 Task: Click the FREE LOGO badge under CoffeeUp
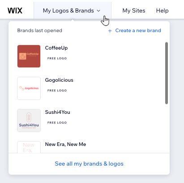coord(57,58)
